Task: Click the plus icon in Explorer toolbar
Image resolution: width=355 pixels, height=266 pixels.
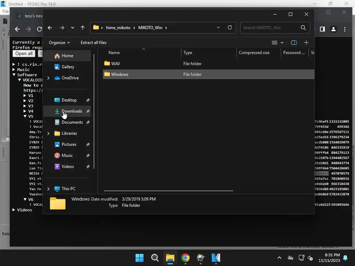Action: pos(306,43)
